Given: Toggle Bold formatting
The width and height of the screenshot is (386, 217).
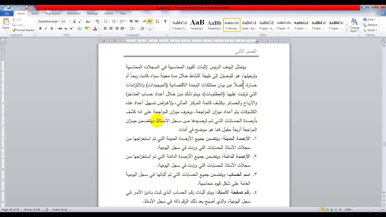Looking at the screenshot, I should (x=40, y=28).
